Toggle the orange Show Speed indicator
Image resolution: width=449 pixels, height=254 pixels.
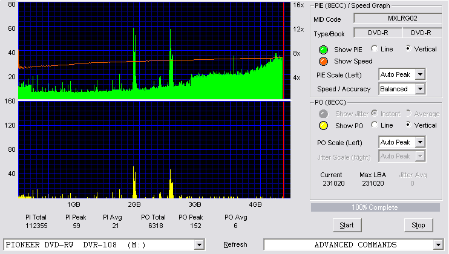click(x=323, y=61)
